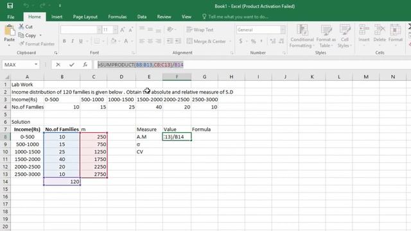
Task: Click the Increase Decimal icon
Action: [272, 41]
